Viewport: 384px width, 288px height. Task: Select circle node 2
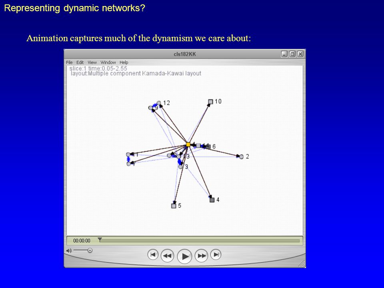[x=241, y=157]
